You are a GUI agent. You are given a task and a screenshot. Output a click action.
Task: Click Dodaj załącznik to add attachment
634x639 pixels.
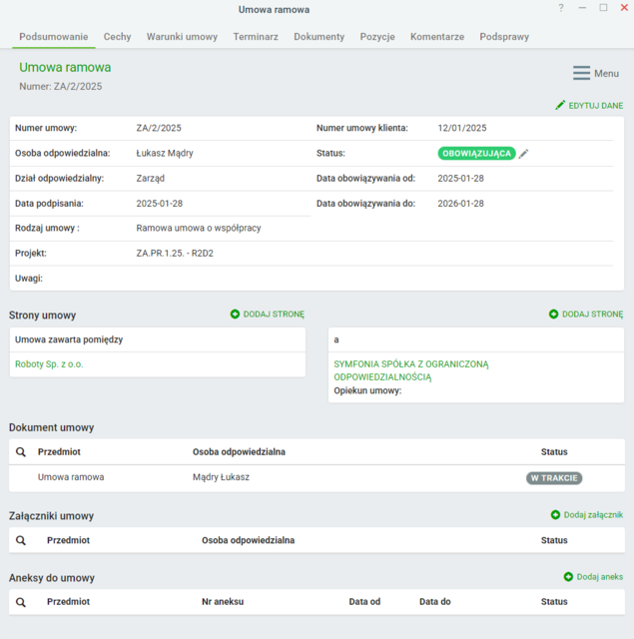pyautogui.click(x=586, y=515)
